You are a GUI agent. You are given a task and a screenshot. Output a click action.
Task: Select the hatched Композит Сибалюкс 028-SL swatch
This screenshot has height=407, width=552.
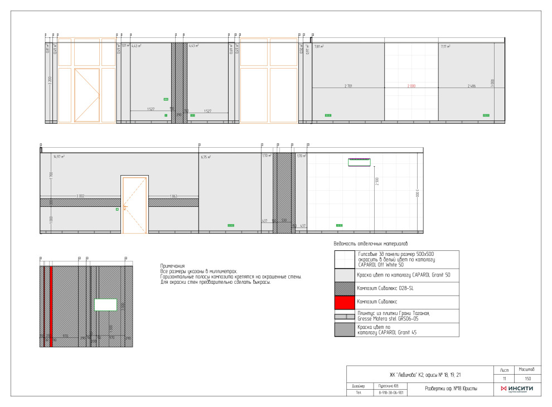[344, 288]
